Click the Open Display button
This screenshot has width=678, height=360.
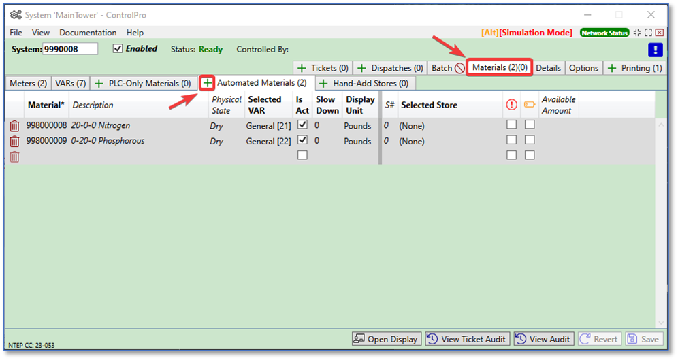point(386,339)
